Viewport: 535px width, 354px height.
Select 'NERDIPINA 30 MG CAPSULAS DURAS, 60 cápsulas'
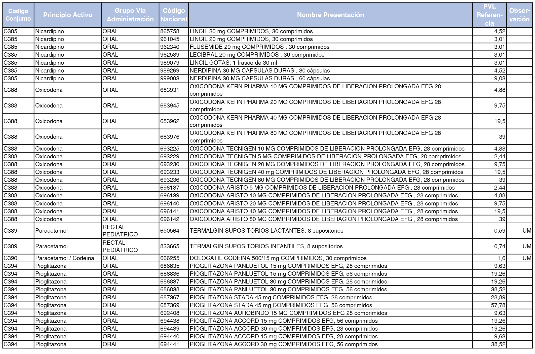(x=330, y=78)
